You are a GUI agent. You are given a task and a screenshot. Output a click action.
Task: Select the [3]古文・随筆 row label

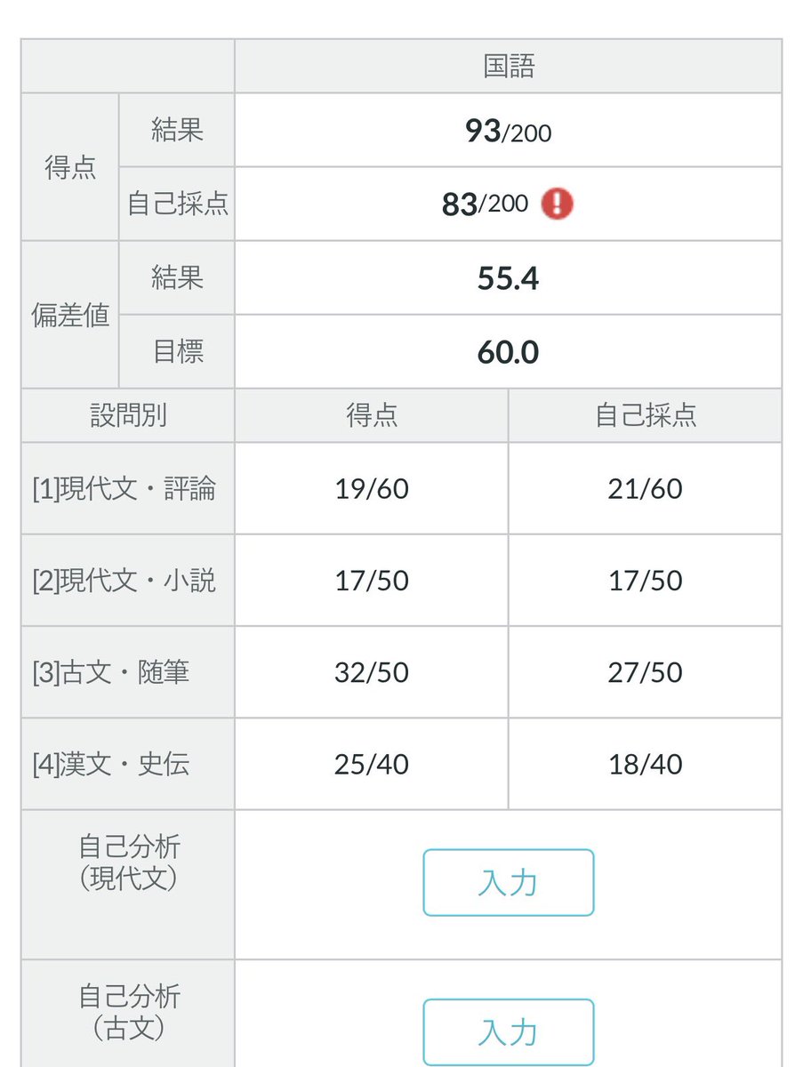click(x=111, y=672)
